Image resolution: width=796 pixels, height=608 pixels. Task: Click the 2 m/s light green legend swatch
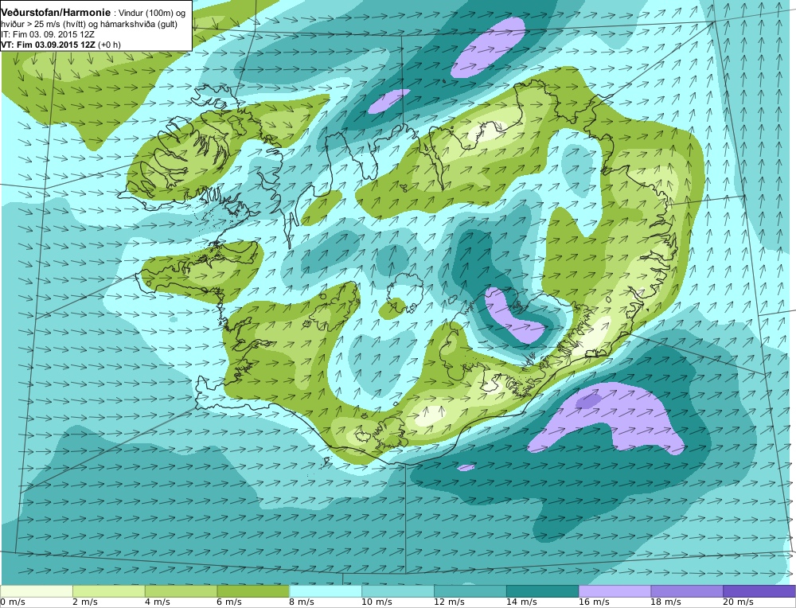tap(108, 591)
